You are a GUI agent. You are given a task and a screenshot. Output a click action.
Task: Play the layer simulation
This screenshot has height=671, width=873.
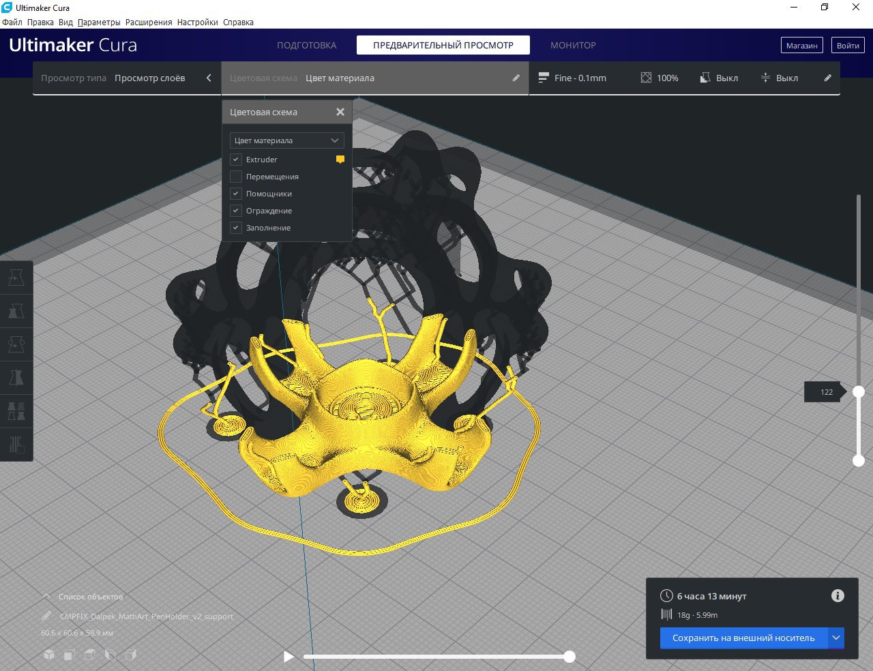pos(288,657)
